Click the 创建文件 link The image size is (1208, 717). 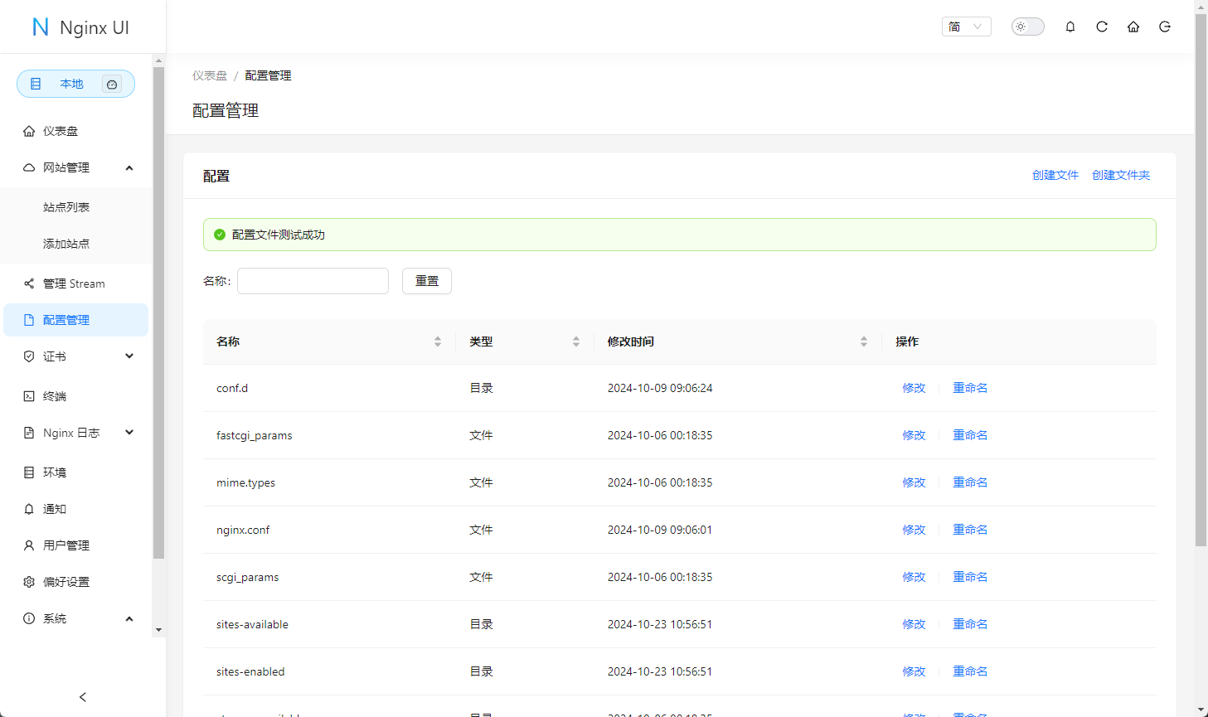pos(1055,175)
